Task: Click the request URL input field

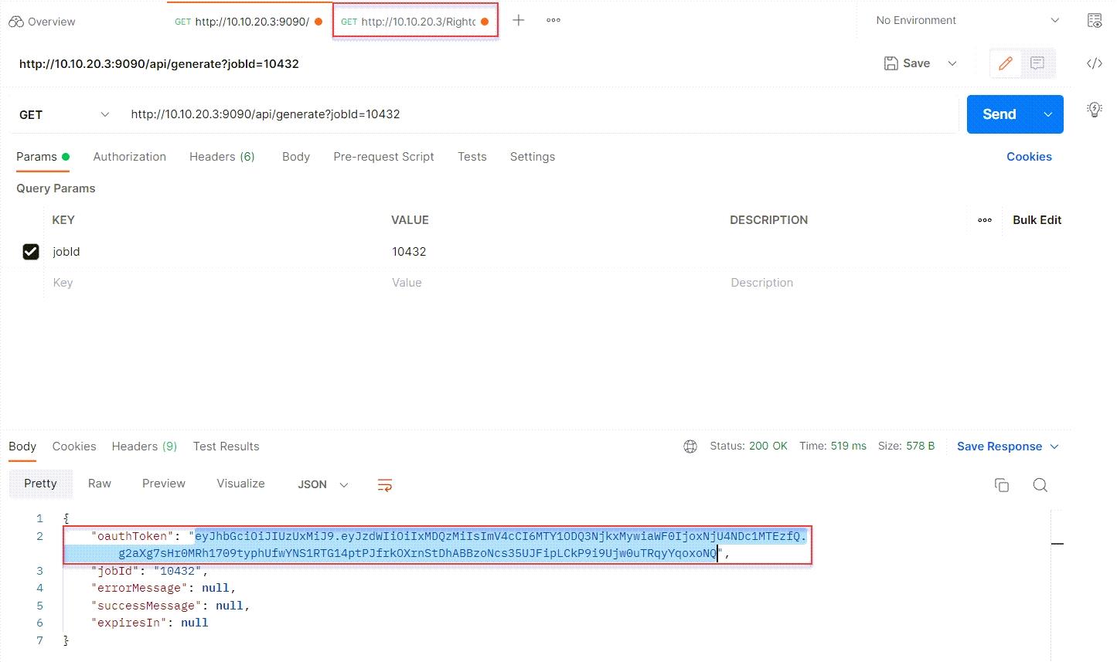Action: pyautogui.click(x=541, y=114)
